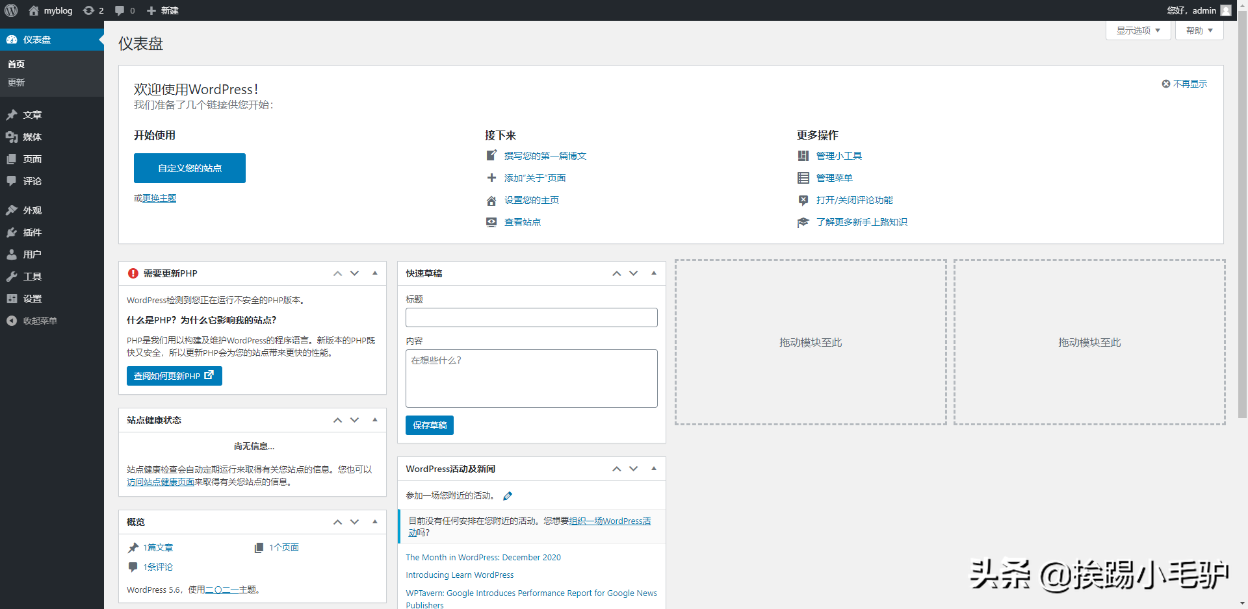
Task: Open the 首页 submenu item
Action: [x=17, y=64]
